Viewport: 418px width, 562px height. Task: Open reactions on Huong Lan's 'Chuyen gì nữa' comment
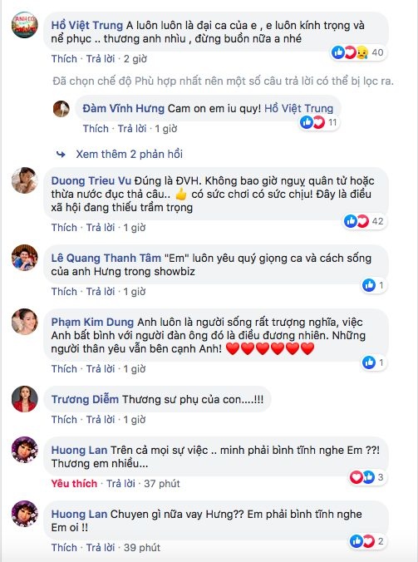pyautogui.click(x=367, y=541)
